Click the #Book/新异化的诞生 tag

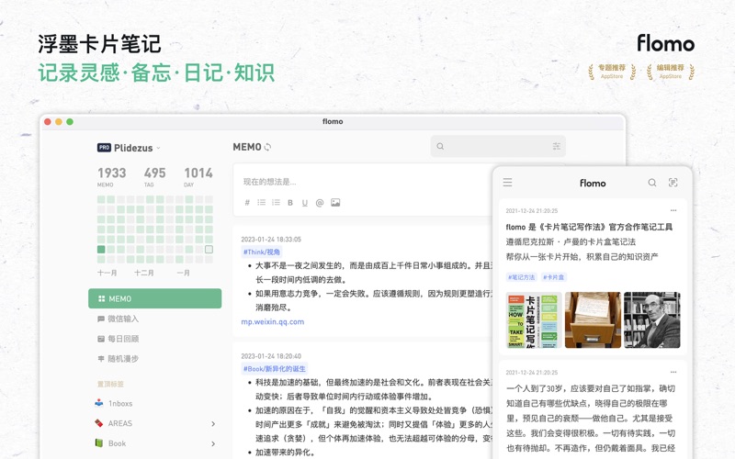[274, 369]
